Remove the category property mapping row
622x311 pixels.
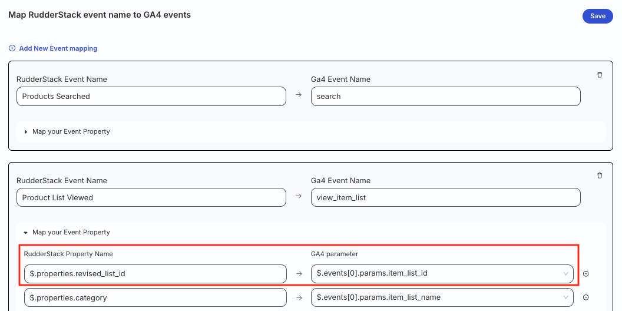coord(586,297)
